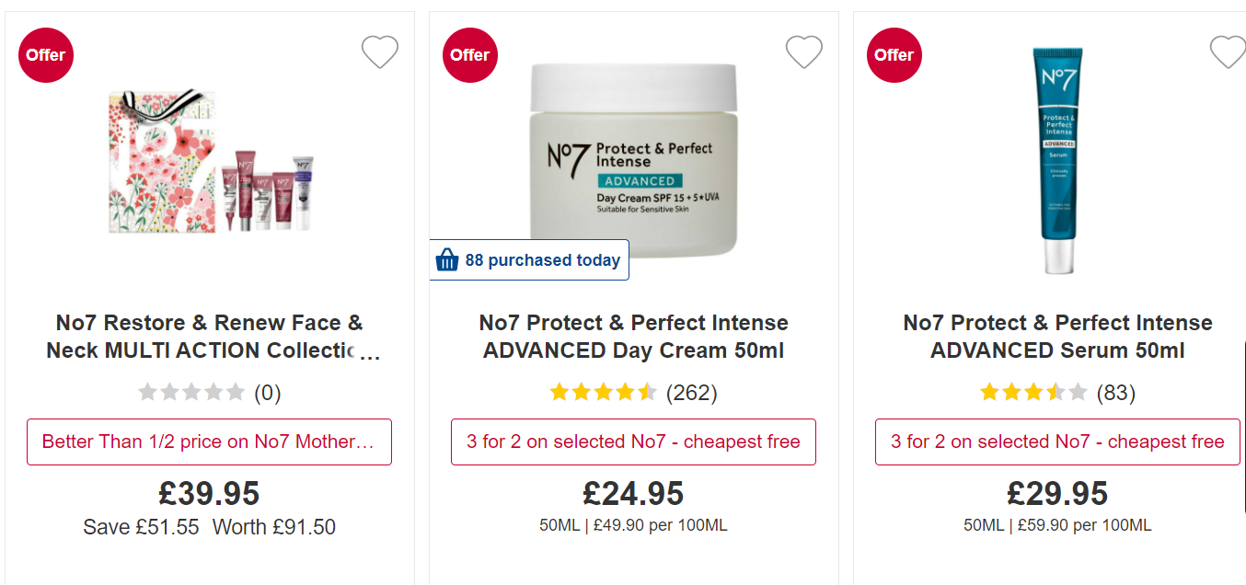Image resolution: width=1246 pixels, height=585 pixels.
Task: Click 3 for 2 offer under ADVANCED Serum
Action: tap(1057, 442)
